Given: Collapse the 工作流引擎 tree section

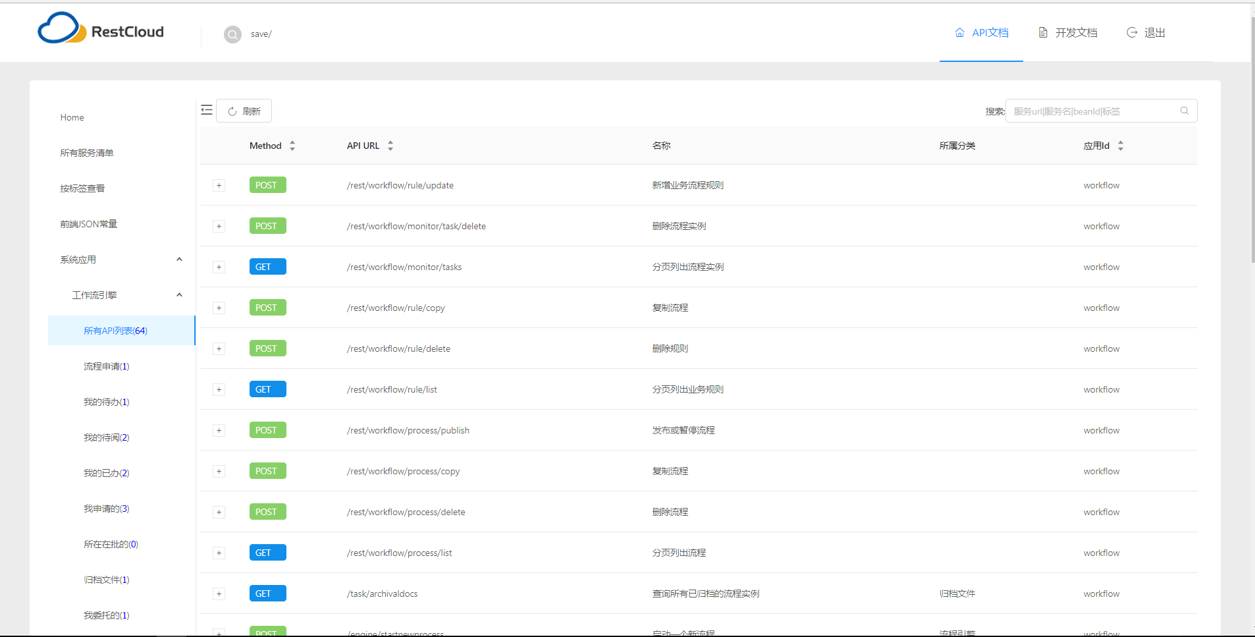Looking at the screenshot, I should pyautogui.click(x=178, y=294).
